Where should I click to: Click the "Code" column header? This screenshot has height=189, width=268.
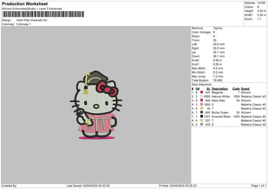pyautogui.click(x=236, y=89)
